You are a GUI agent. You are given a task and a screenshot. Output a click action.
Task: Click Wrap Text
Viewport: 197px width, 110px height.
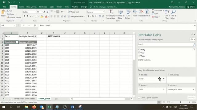(73, 12)
